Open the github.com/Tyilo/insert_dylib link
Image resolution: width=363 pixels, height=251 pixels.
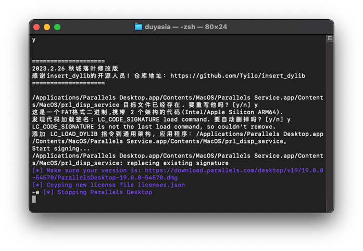pos(238,76)
